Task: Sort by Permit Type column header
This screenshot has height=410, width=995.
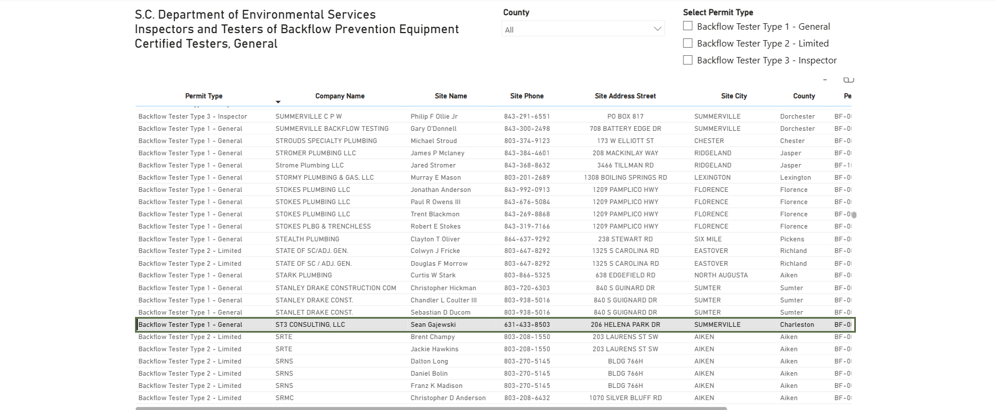Action: [204, 96]
